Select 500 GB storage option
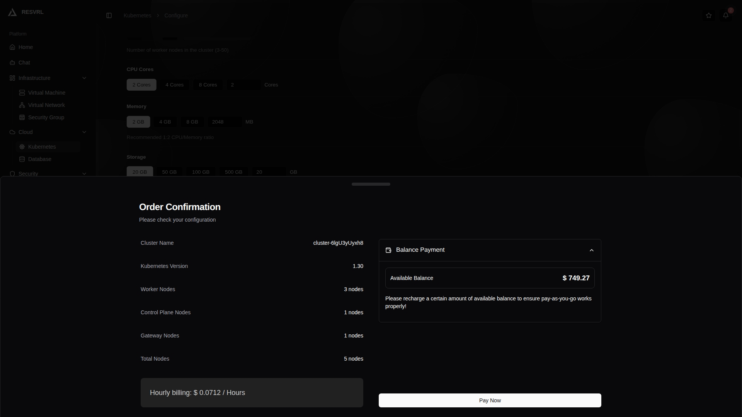The height and width of the screenshot is (417, 742). (234, 172)
